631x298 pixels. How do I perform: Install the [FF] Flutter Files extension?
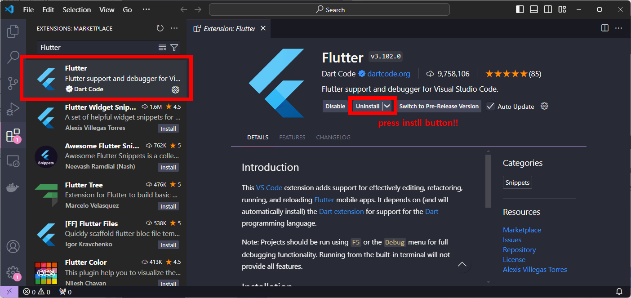pyautogui.click(x=168, y=245)
